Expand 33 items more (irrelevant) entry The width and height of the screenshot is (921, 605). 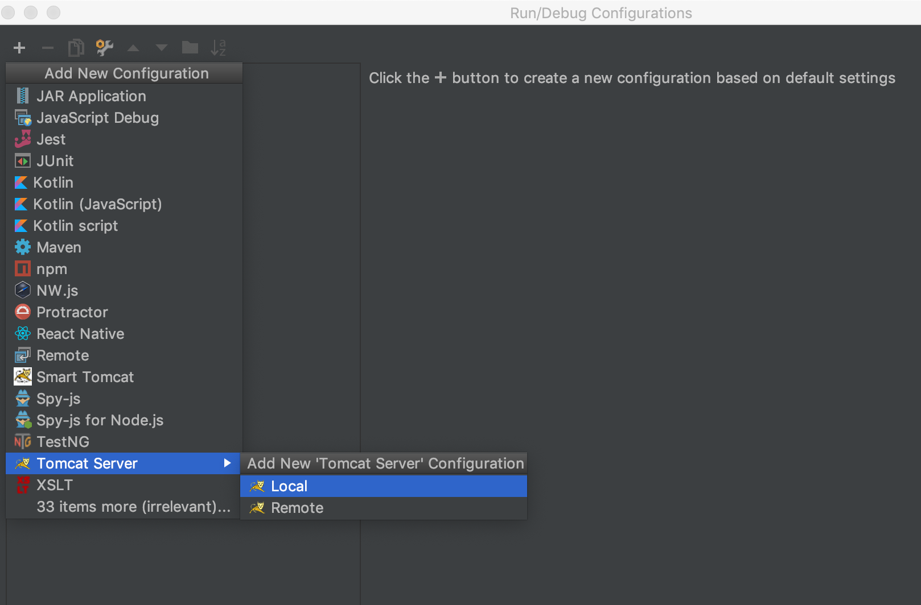(x=133, y=507)
